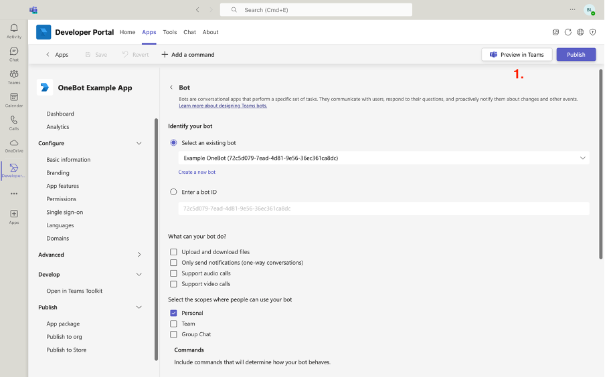Click the Save toolbar item
The height and width of the screenshot is (377, 605).
96,55
